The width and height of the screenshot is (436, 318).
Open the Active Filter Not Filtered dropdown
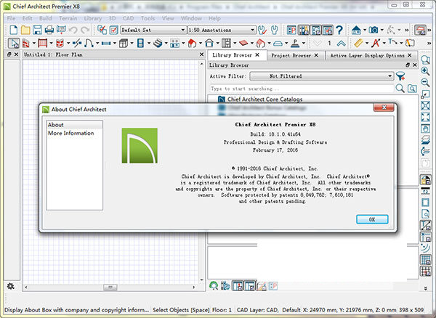point(322,76)
